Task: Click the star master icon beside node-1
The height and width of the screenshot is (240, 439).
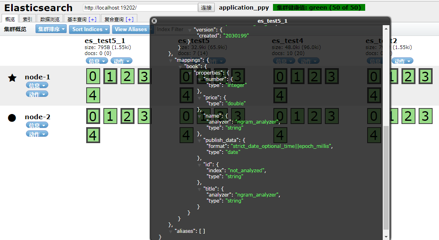Action: coord(12,78)
